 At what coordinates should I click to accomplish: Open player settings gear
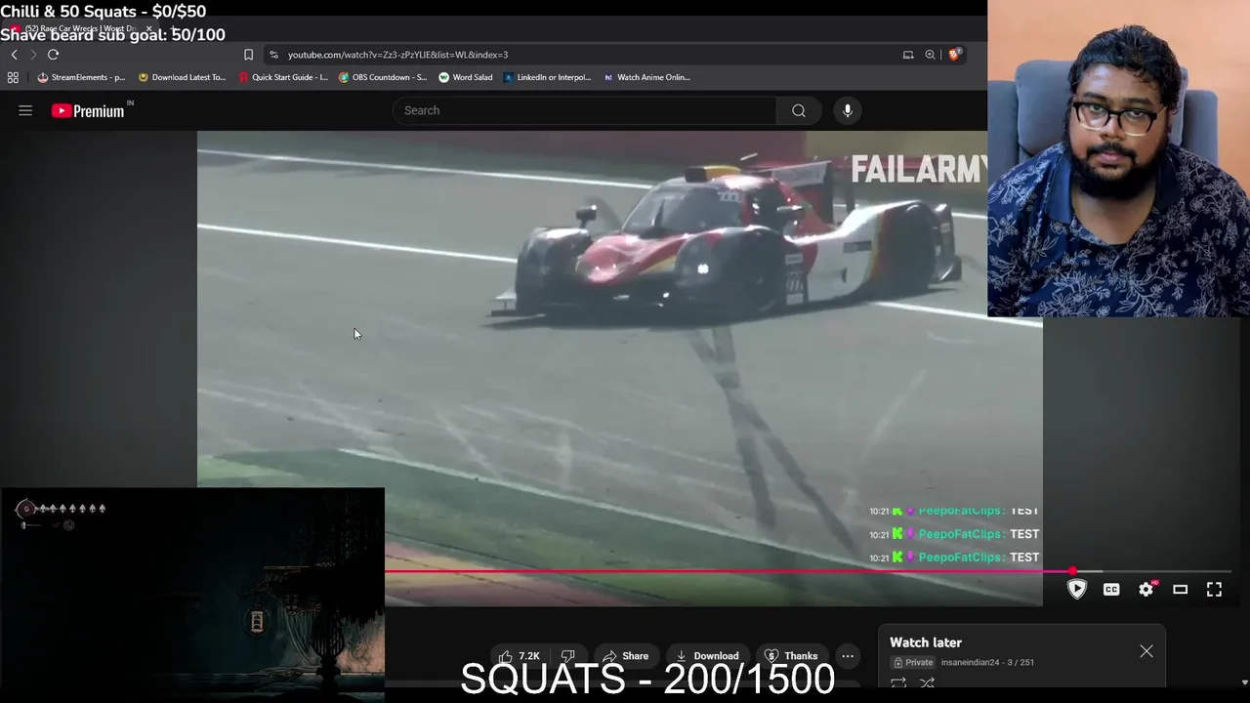tap(1146, 590)
